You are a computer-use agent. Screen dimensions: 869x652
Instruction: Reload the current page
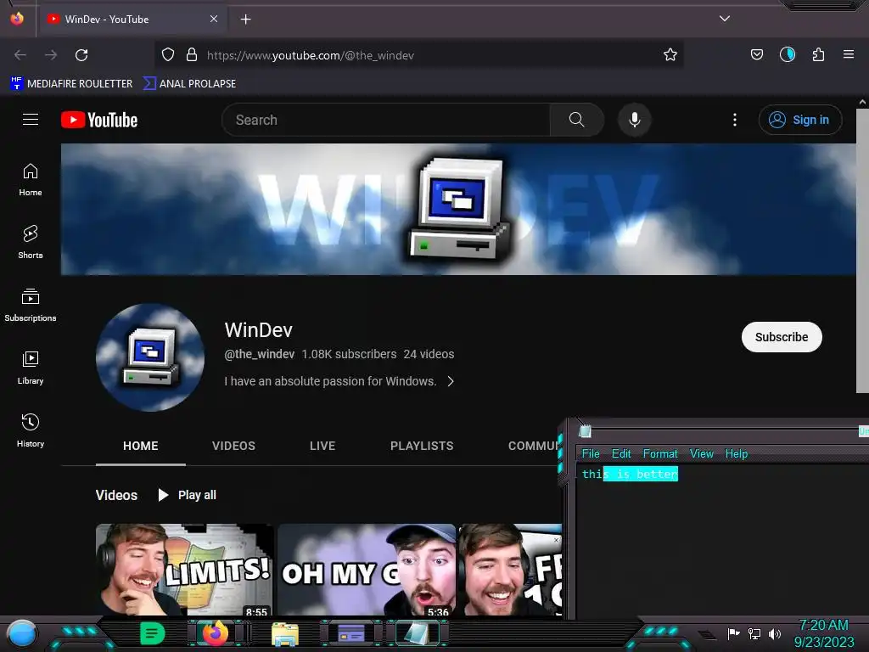tap(81, 55)
